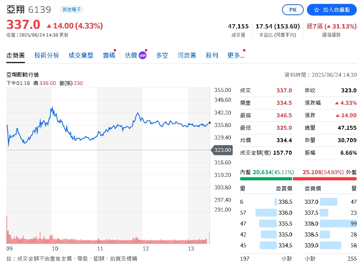
Task: Click the green 內盤 ratio bar
Action: tap(266, 178)
